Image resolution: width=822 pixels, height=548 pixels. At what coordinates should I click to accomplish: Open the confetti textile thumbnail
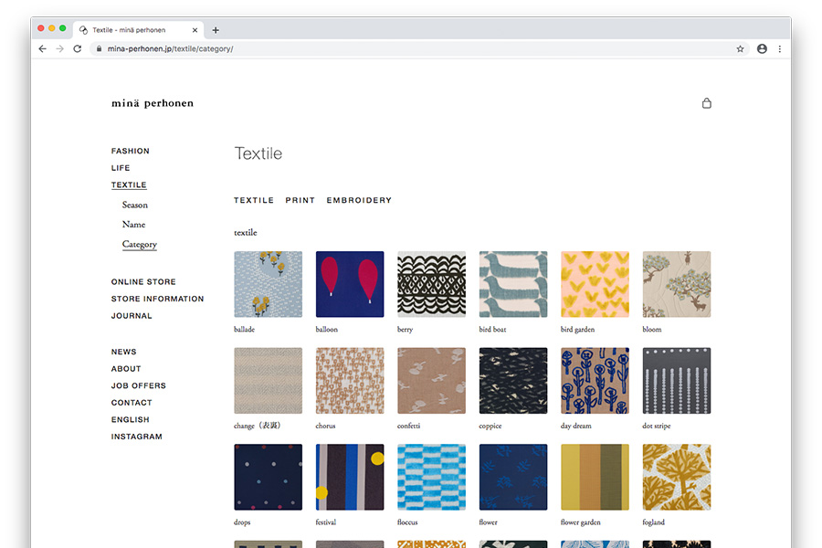coord(431,381)
